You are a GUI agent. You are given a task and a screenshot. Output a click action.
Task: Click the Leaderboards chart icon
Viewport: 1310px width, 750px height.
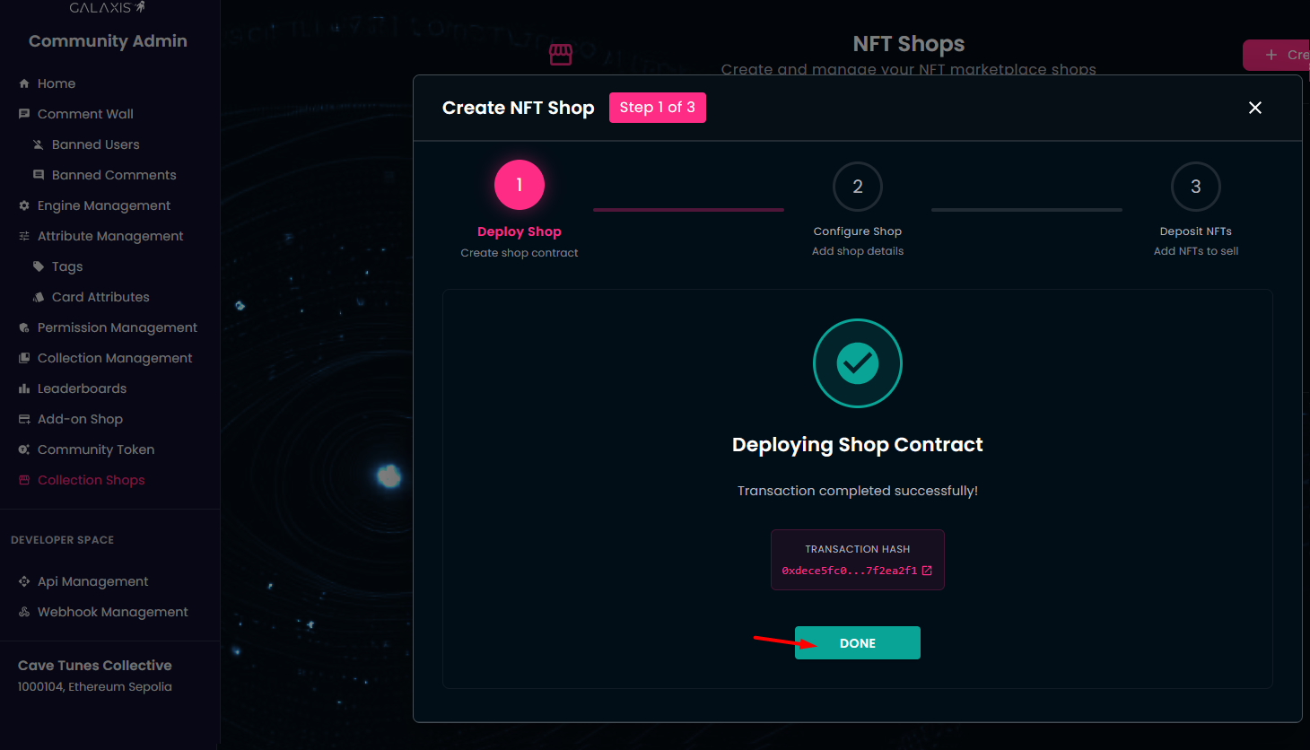tap(24, 388)
